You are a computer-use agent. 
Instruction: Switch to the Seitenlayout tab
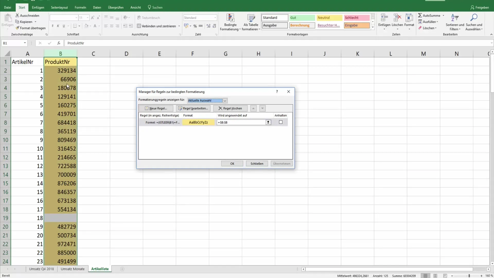[59, 7]
